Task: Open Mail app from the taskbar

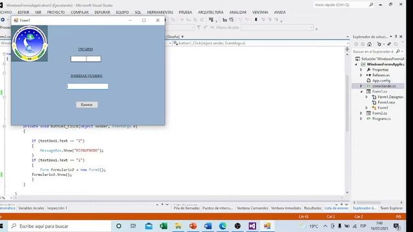Action: click(x=148, y=226)
